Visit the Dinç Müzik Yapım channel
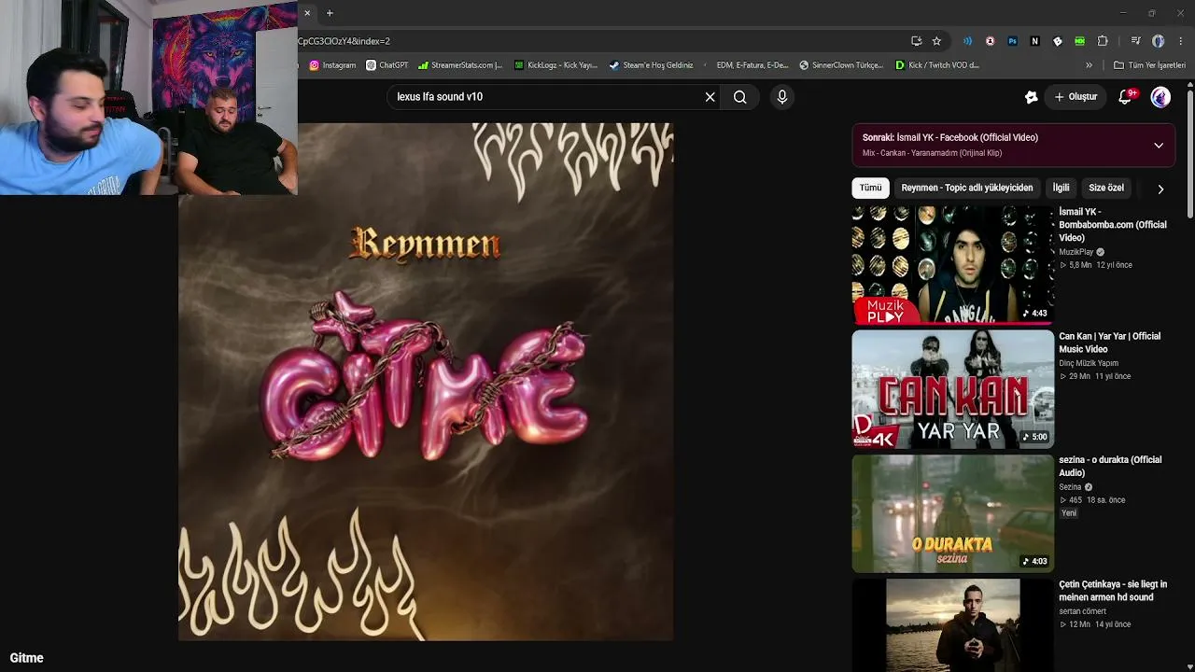Image resolution: width=1195 pixels, height=672 pixels. pyautogui.click(x=1089, y=363)
